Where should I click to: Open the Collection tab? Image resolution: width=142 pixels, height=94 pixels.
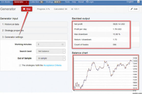tap(36, 2)
